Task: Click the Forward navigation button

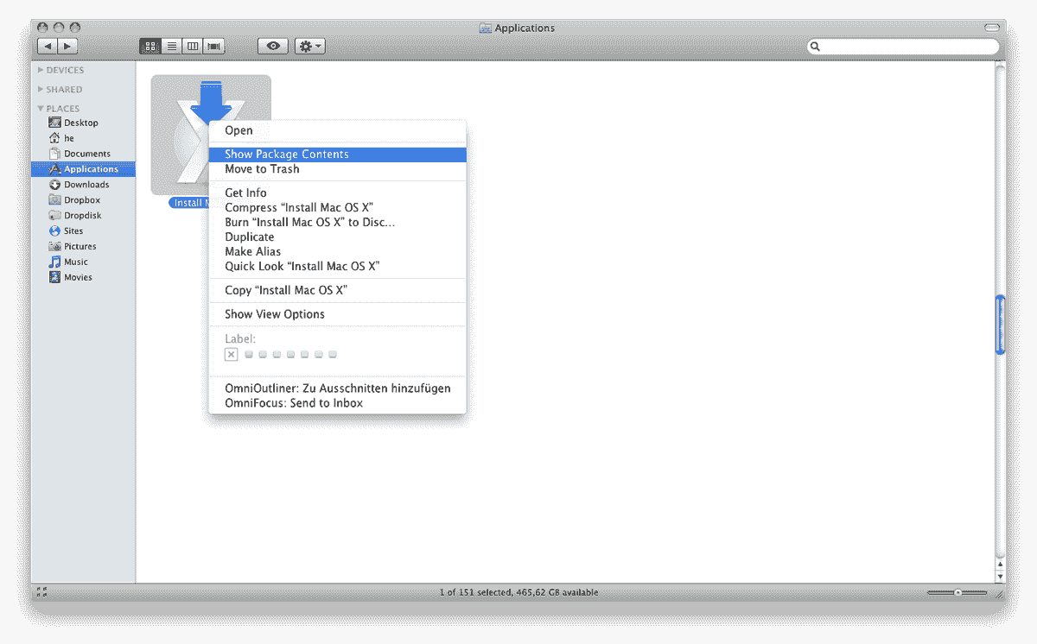Action: [67, 46]
